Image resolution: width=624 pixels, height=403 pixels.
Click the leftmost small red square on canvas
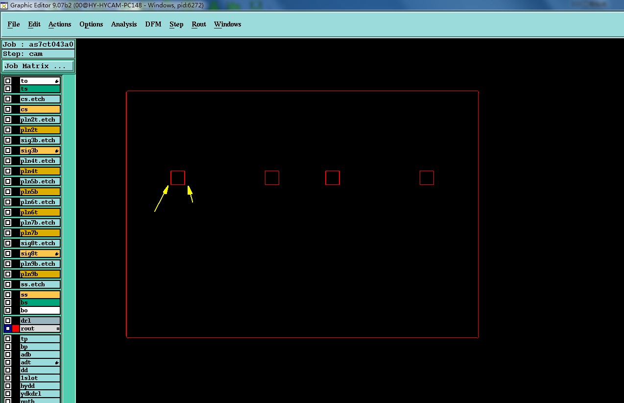(x=178, y=177)
